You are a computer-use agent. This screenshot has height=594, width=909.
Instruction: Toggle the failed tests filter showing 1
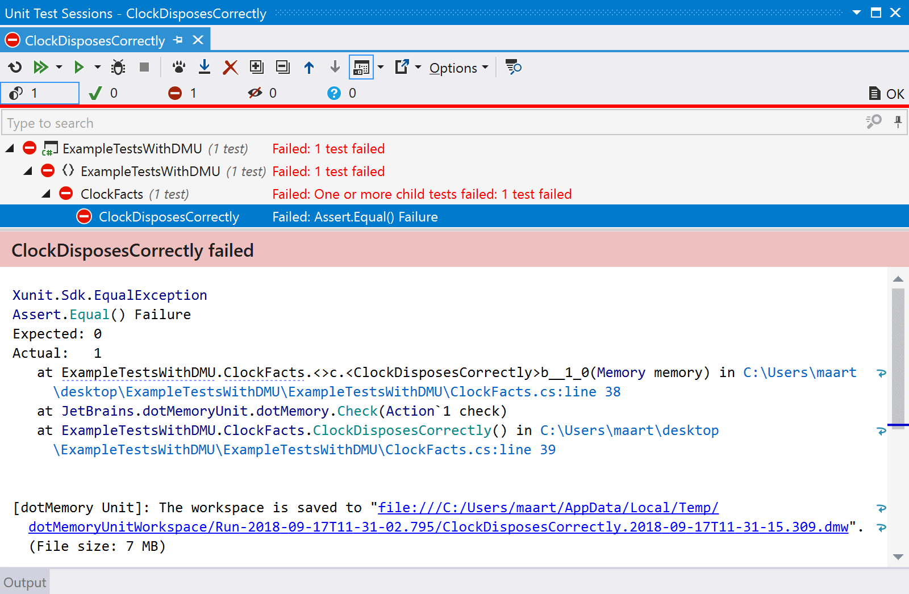click(x=183, y=93)
